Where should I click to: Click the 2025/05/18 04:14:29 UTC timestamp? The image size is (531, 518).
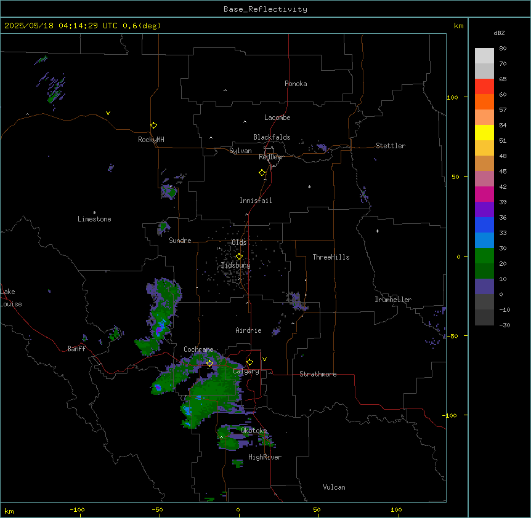point(61,26)
